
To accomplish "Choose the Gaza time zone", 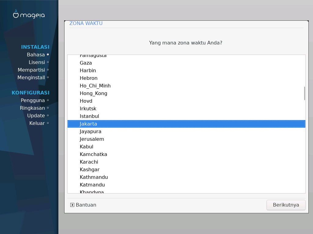I will point(86,63).
